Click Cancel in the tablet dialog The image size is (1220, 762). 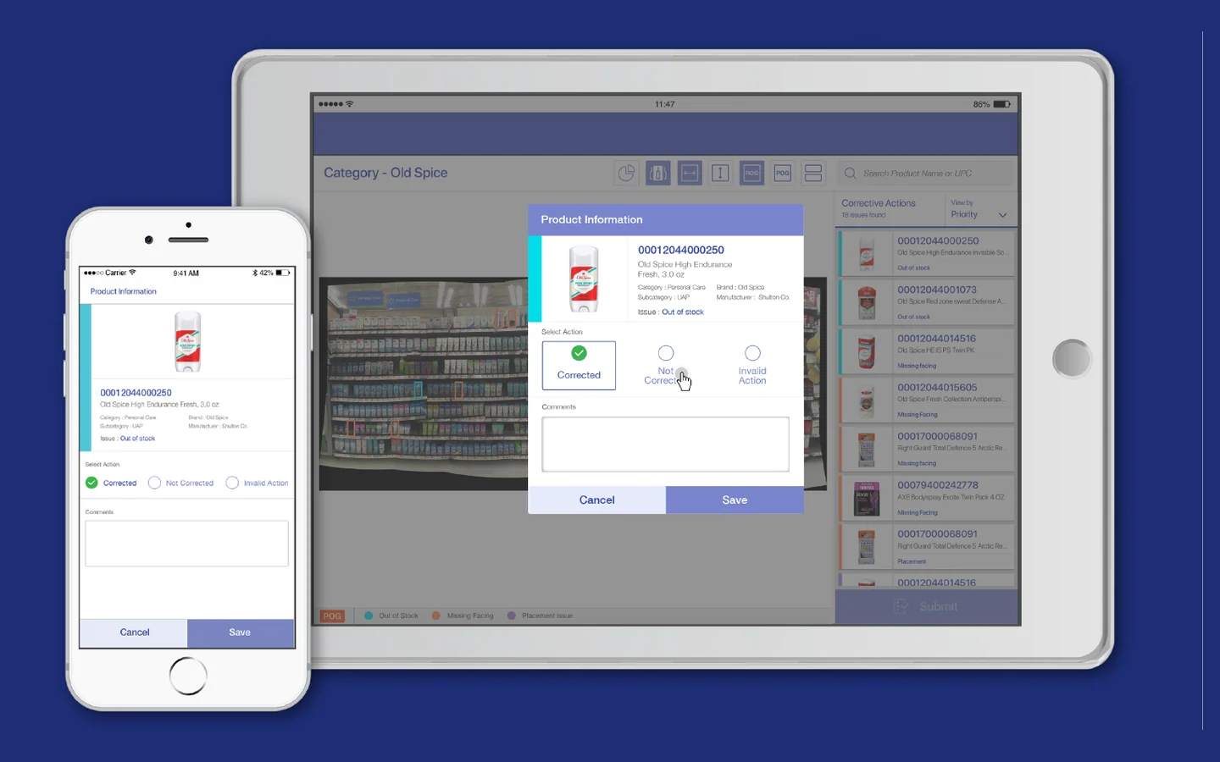[596, 500]
